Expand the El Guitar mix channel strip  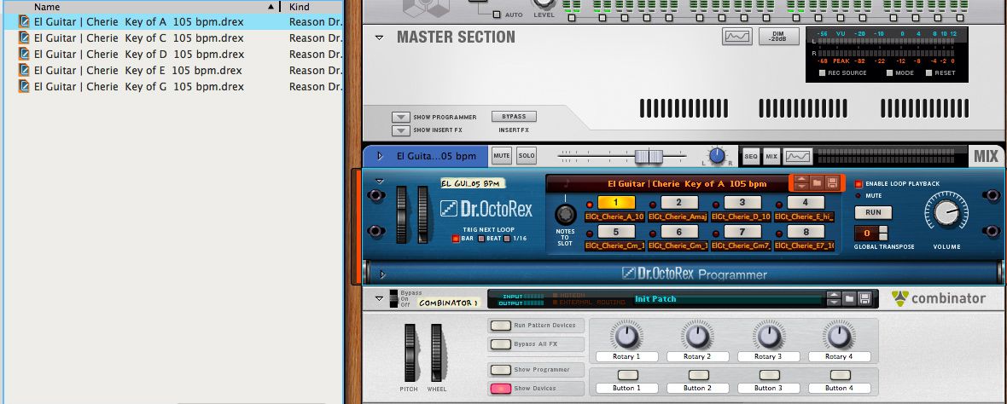pos(381,156)
